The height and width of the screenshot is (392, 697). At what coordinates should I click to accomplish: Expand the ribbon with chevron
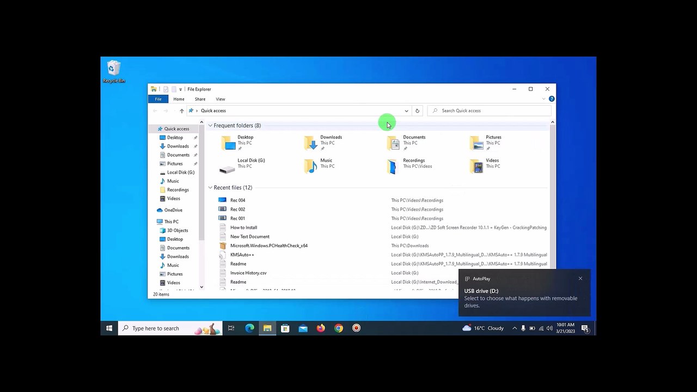(x=543, y=99)
